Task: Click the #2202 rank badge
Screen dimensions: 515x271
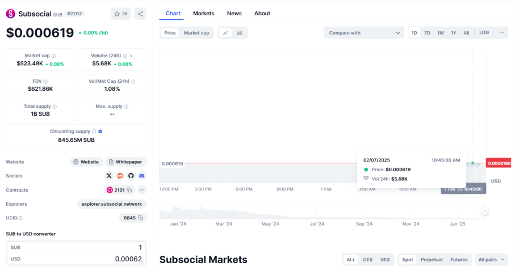Action: (x=74, y=14)
